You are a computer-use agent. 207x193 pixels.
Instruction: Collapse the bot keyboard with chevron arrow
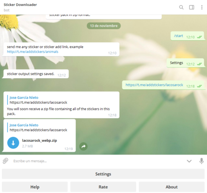189,161
